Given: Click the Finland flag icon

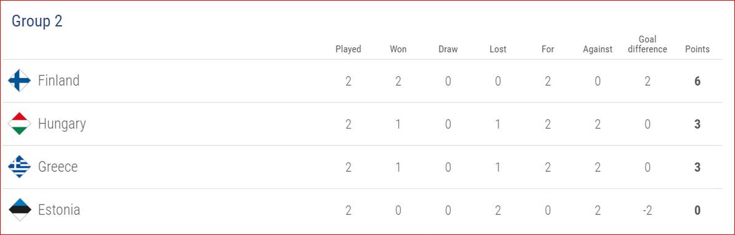Looking at the screenshot, I should pos(19,80).
